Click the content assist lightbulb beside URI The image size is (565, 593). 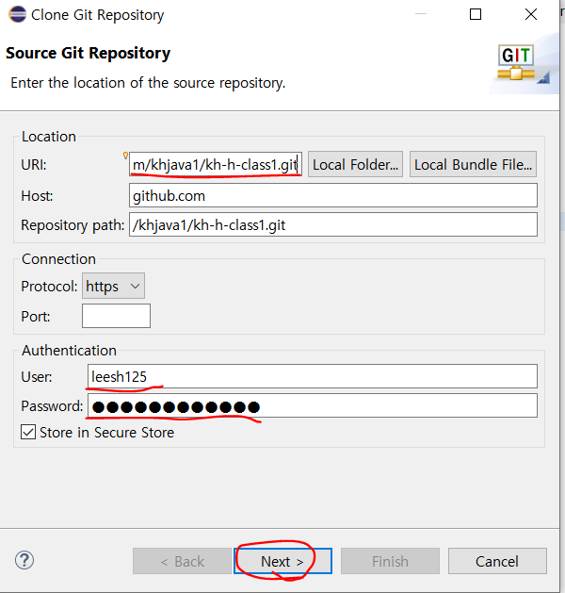[126, 156]
